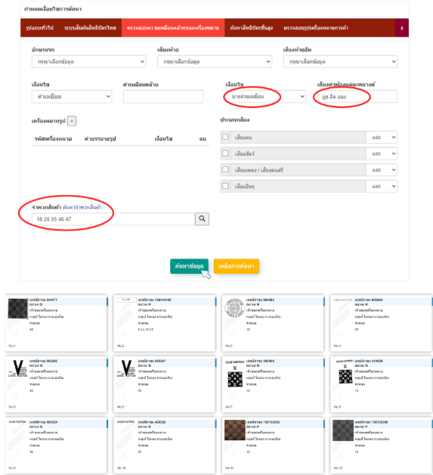This screenshot has height=475, width=433.
Task: Click the green ค้นหาข้อมูล button
Action: (x=189, y=266)
